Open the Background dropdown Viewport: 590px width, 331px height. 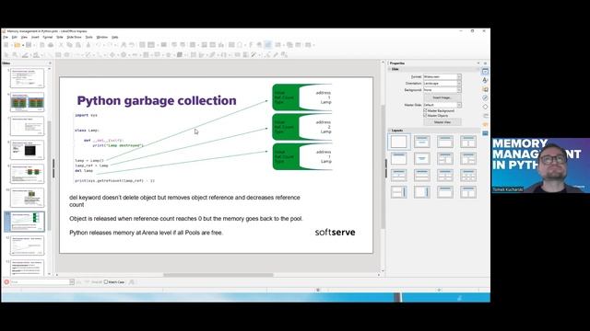(442, 90)
